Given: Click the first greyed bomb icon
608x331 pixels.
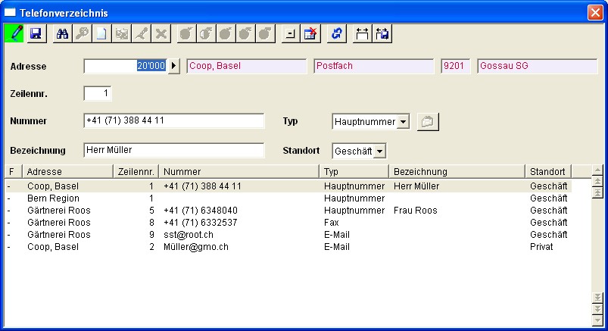Looking at the screenshot, I should point(186,33).
